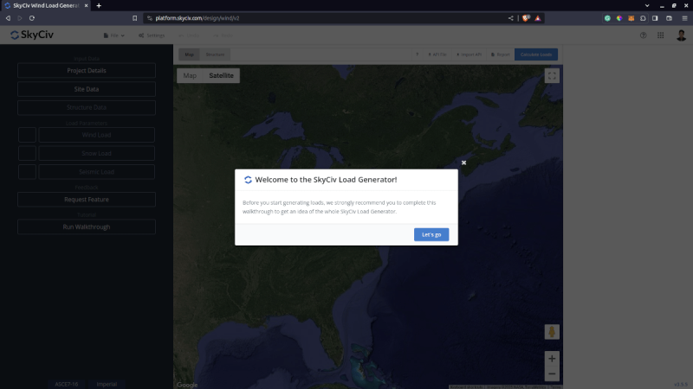Enable the Seismic Load checkbox
Screen dimensions: 693x389
[x=28, y=171]
